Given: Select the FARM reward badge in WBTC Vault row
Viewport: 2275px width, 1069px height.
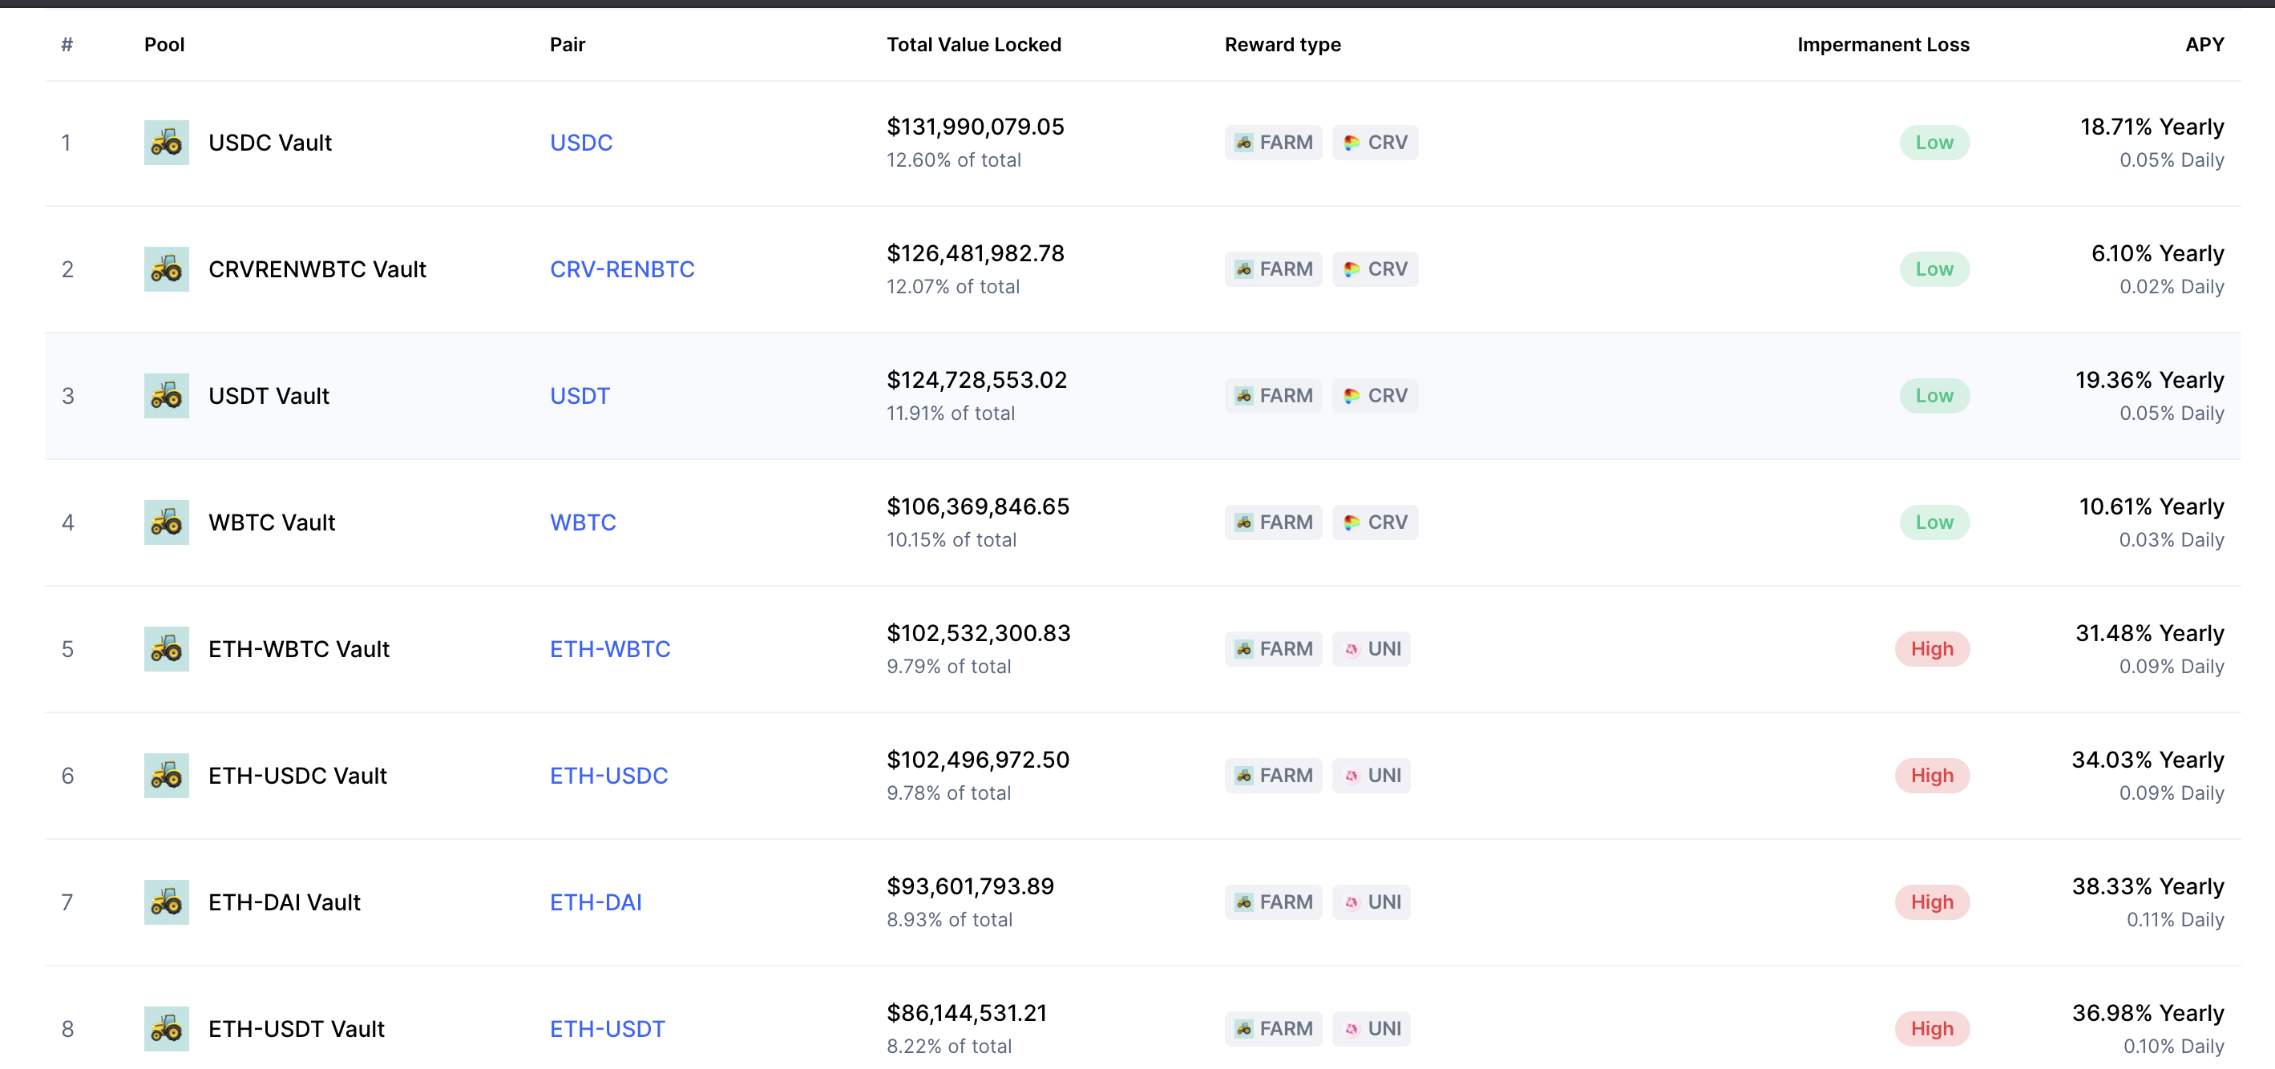Looking at the screenshot, I should tap(1273, 522).
